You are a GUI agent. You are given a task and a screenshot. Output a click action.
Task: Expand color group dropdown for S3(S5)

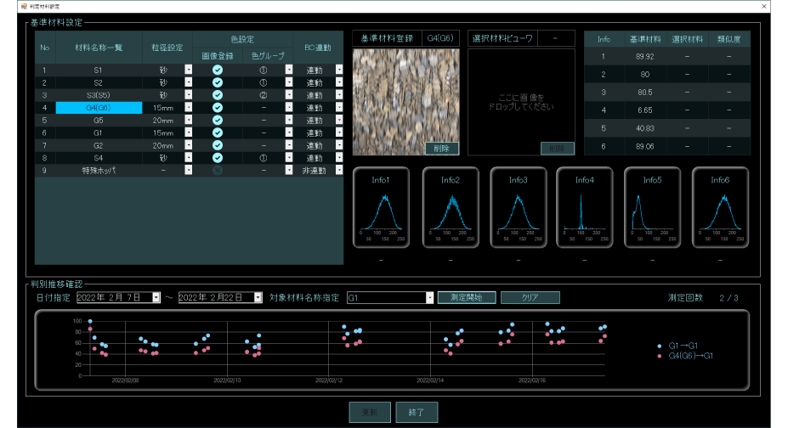288,95
